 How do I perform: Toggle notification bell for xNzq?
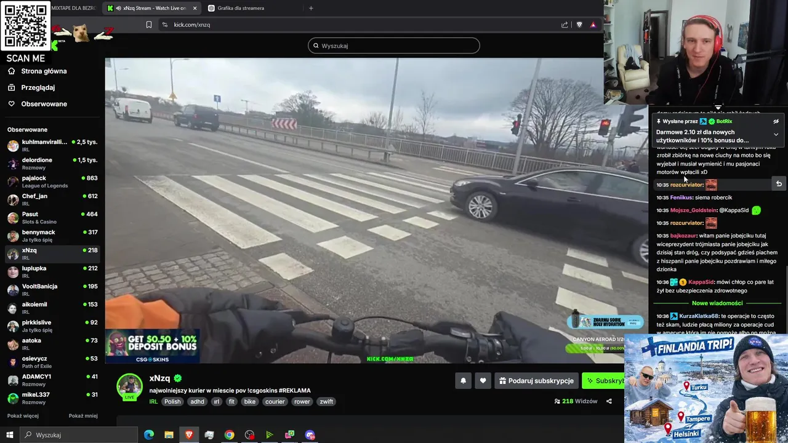[x=463, y=381]
